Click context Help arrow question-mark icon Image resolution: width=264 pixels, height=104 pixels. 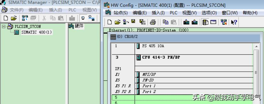[234, 22]
